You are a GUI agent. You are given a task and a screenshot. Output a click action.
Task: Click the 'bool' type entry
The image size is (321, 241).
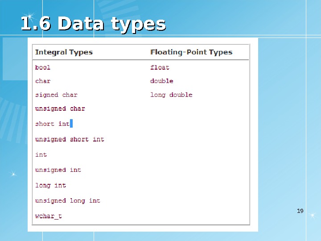click(43, 67)
